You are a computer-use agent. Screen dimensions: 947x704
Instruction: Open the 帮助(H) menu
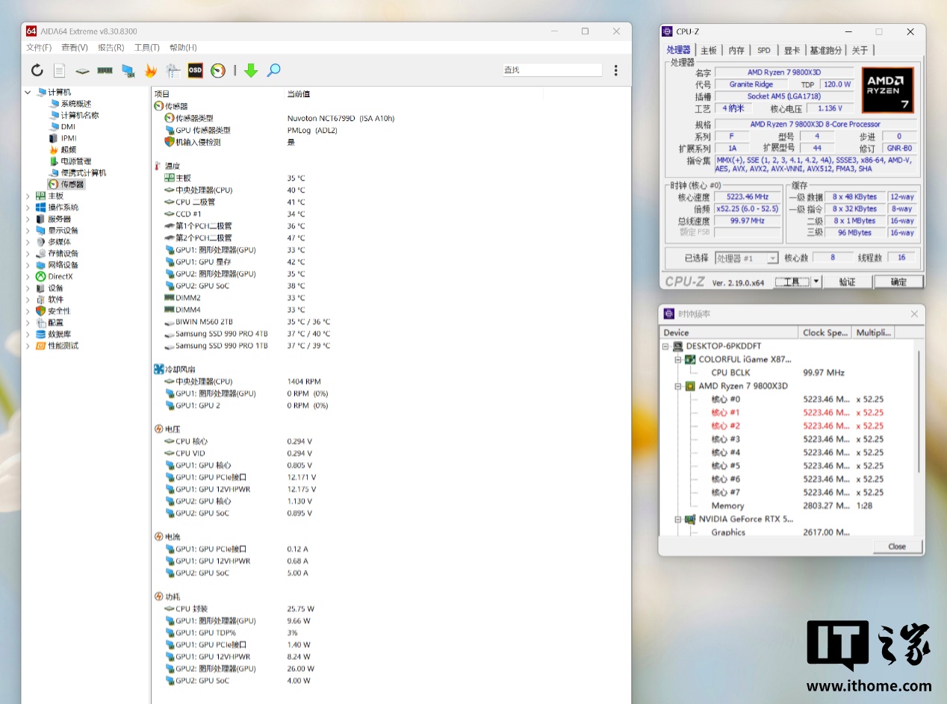pos(183,47)
